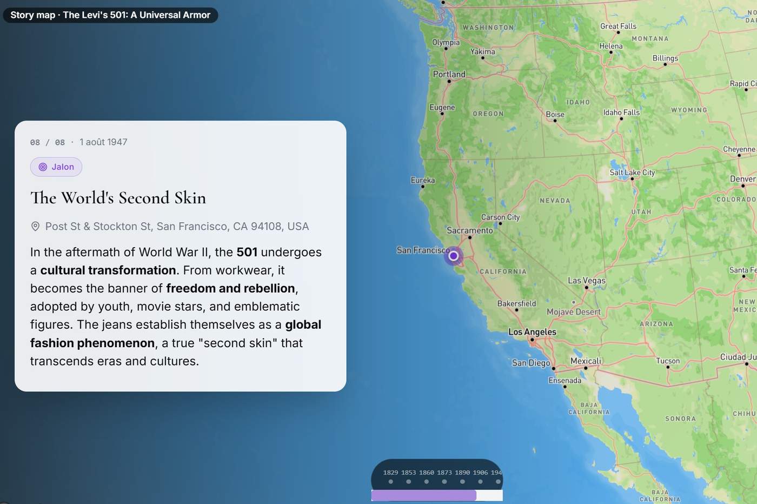Click the Mexicali map label
Image resolution: width=757 pixels, height=504 pixels.
pos(586,361)
